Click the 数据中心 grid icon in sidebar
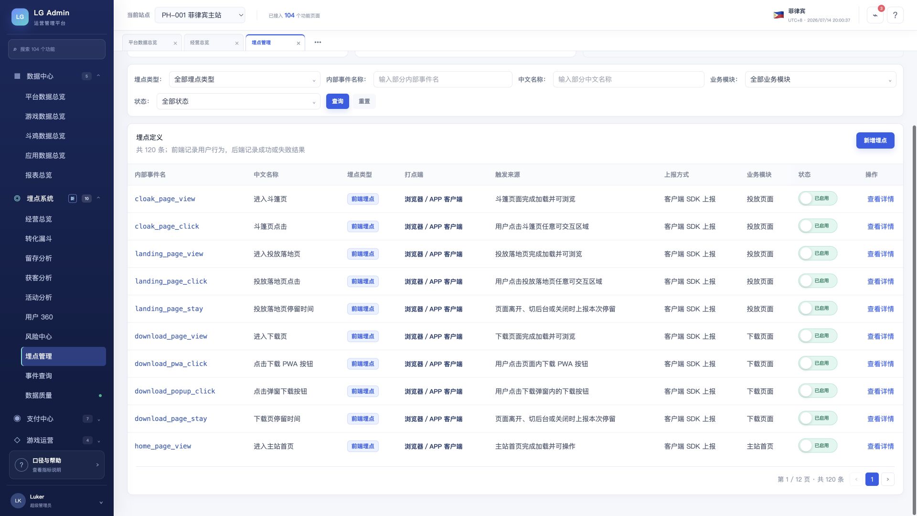This screenshot has height=516, width=917. (x=17, y=76)
